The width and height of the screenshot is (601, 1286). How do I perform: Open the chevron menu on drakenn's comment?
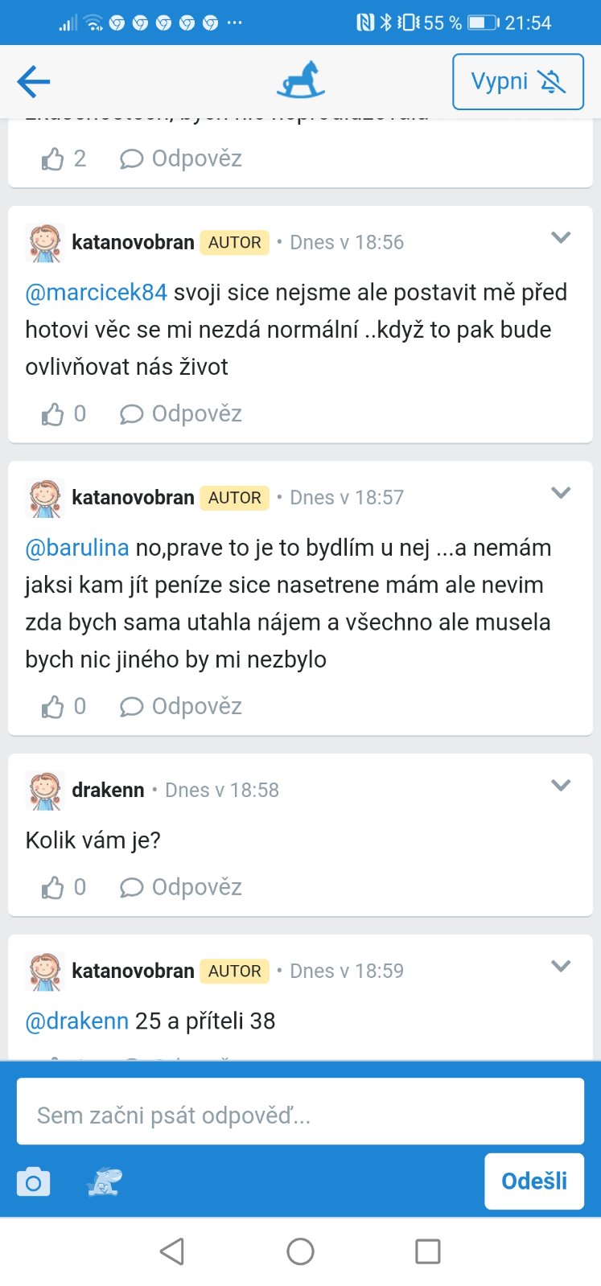(561, 786)
